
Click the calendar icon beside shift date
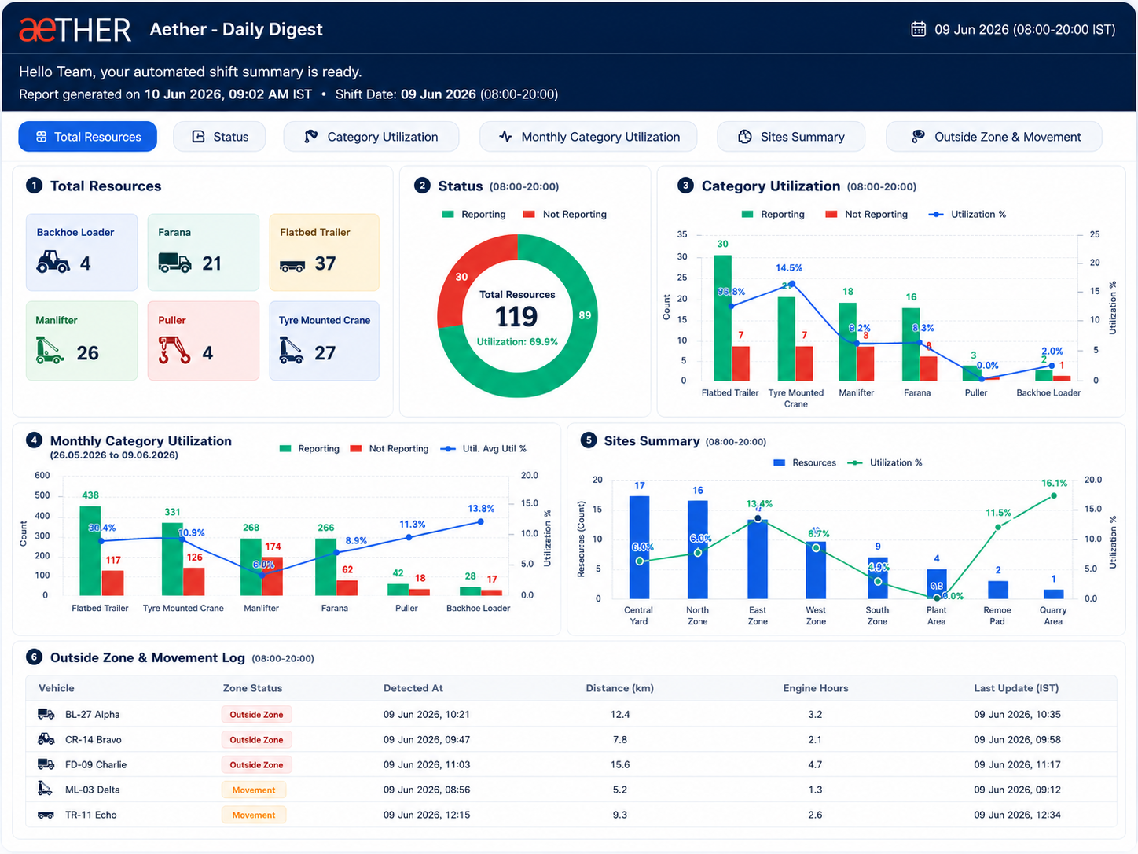point(918,29)
